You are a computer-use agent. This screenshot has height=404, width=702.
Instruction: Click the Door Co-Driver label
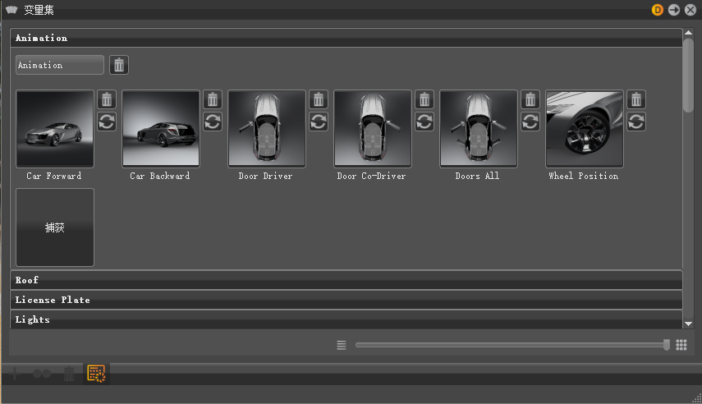pos(372,176)
